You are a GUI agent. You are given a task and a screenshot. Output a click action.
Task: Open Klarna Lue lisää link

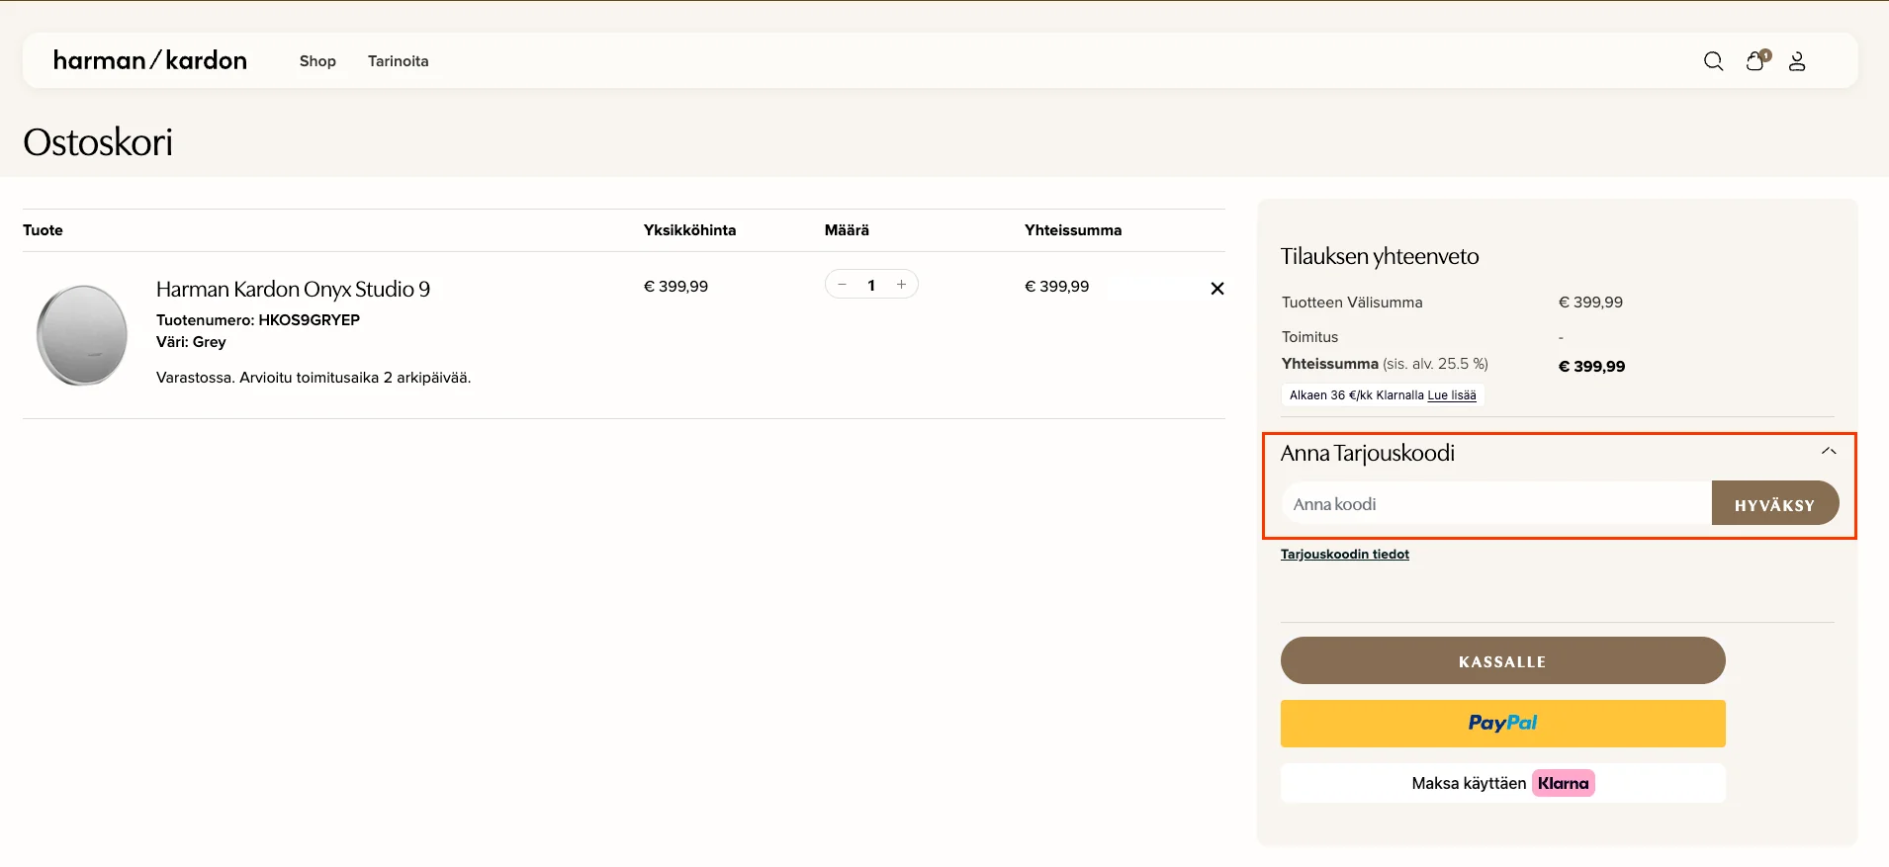(x=1452, y=395)
